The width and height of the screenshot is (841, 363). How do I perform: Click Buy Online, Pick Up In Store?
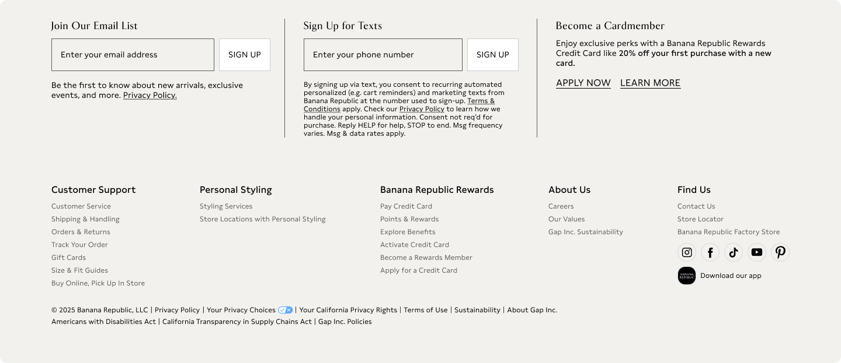pyautogui.click(x=98, y=283)
